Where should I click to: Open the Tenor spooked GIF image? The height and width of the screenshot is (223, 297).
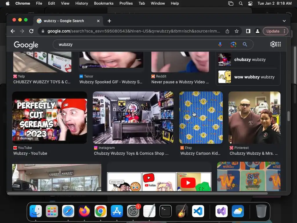tap(111, 60)
